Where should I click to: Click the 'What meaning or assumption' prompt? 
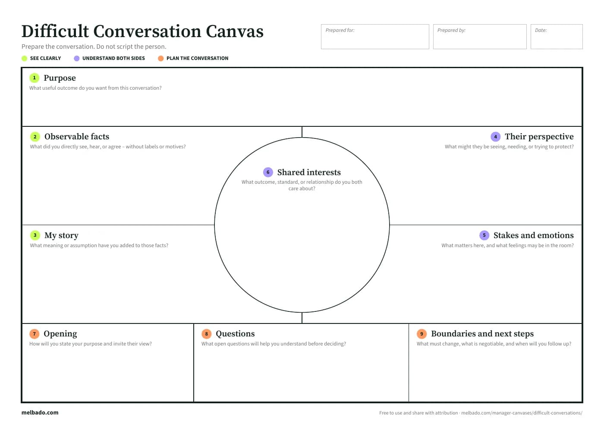pos(99,245)
